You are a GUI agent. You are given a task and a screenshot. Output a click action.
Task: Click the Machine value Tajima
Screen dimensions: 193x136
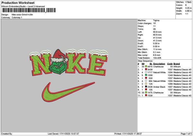pyautogui.click(x=156, y=21)
